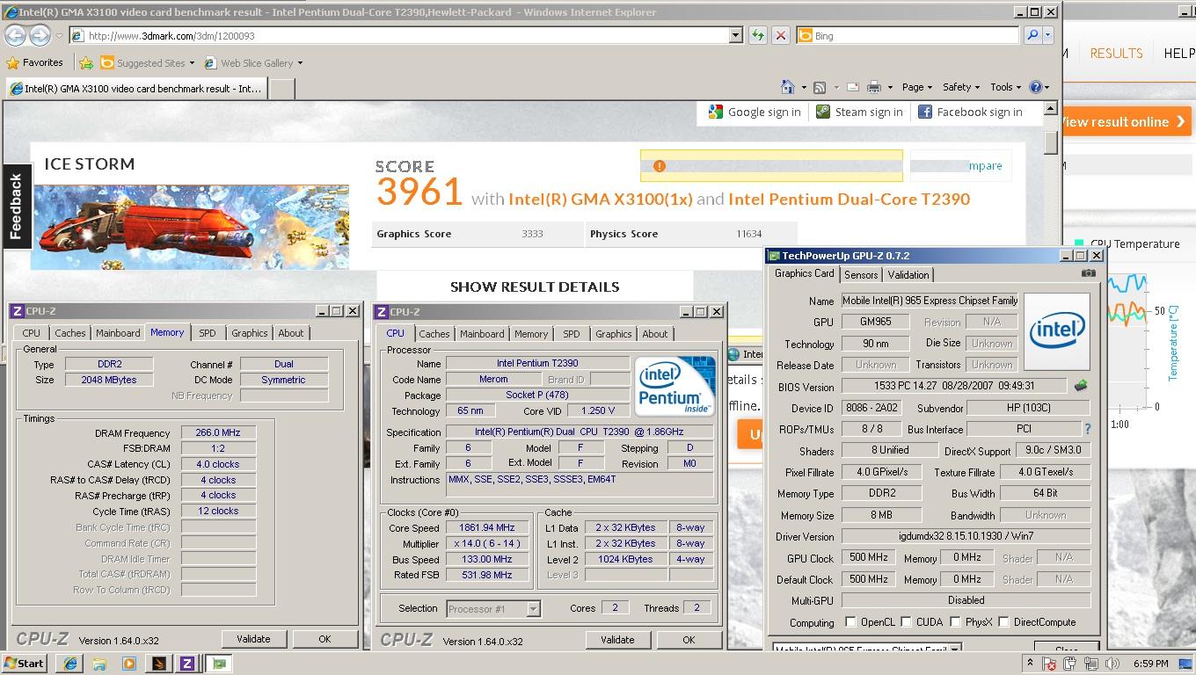The height and width of the screenshot is (675, 1196).
Task: Refresh the page in Internet Explorer
Action: pyautogui.click(x=757, y=35)
